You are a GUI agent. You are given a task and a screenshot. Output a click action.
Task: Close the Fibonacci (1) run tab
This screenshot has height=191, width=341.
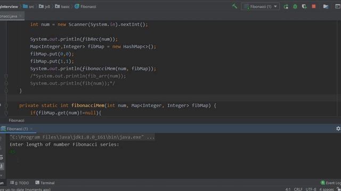tap(31, 129)
